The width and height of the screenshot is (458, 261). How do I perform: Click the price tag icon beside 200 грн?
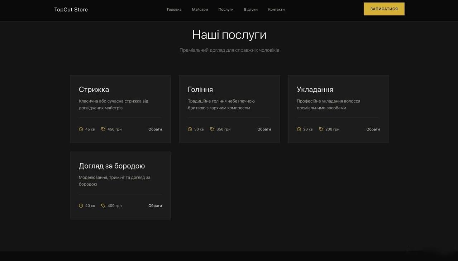(321, 129)
